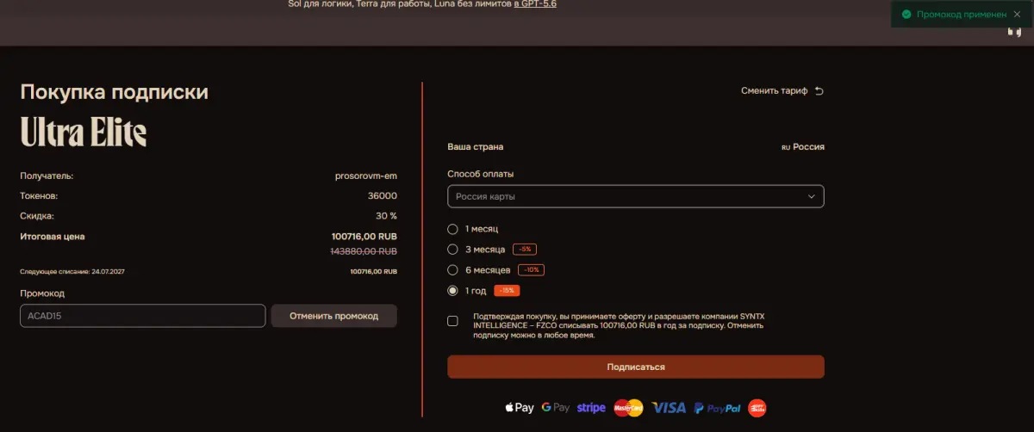Click the Россия country selector
Viewport: 1034px width, 432px height.
pyautogui.click(x=803, y=147)
